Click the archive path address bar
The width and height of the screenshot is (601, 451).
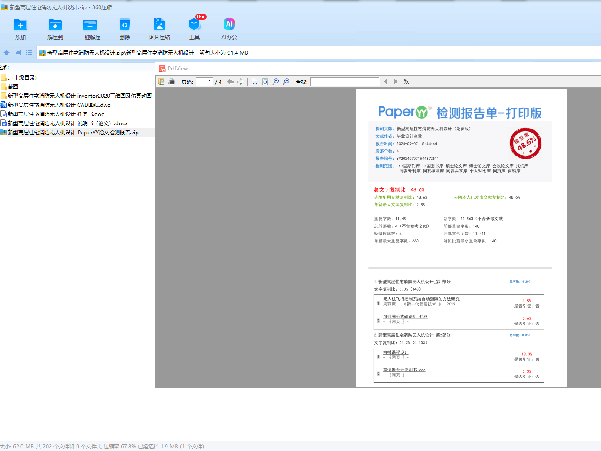point(318,53)
